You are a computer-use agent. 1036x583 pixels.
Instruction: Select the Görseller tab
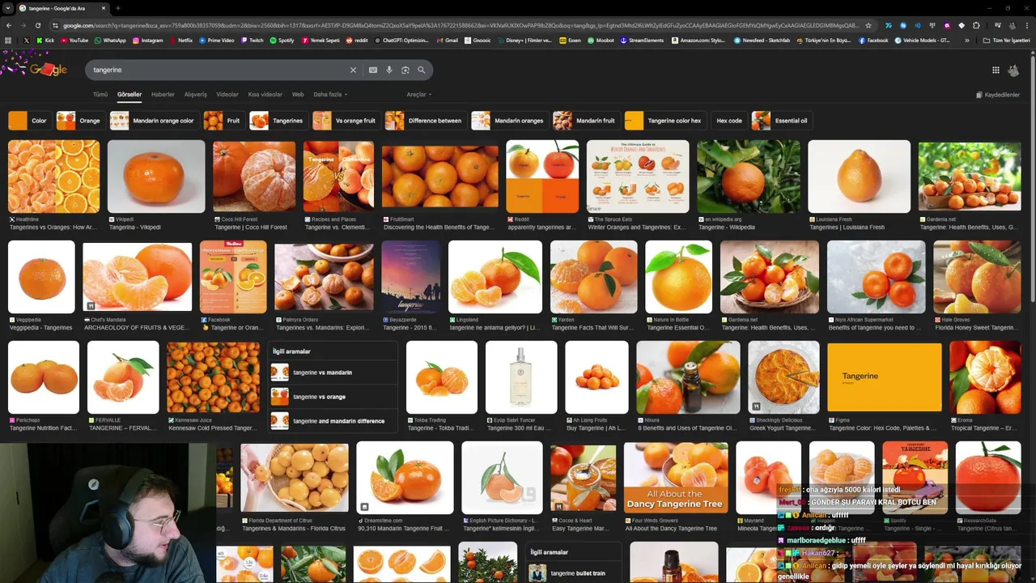pos(129,95)
